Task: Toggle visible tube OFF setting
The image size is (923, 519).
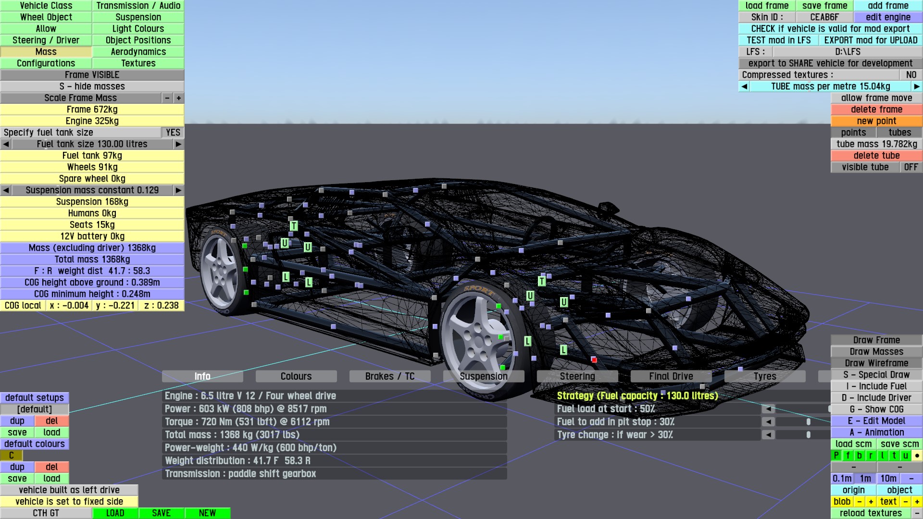Action: point(911,167)
